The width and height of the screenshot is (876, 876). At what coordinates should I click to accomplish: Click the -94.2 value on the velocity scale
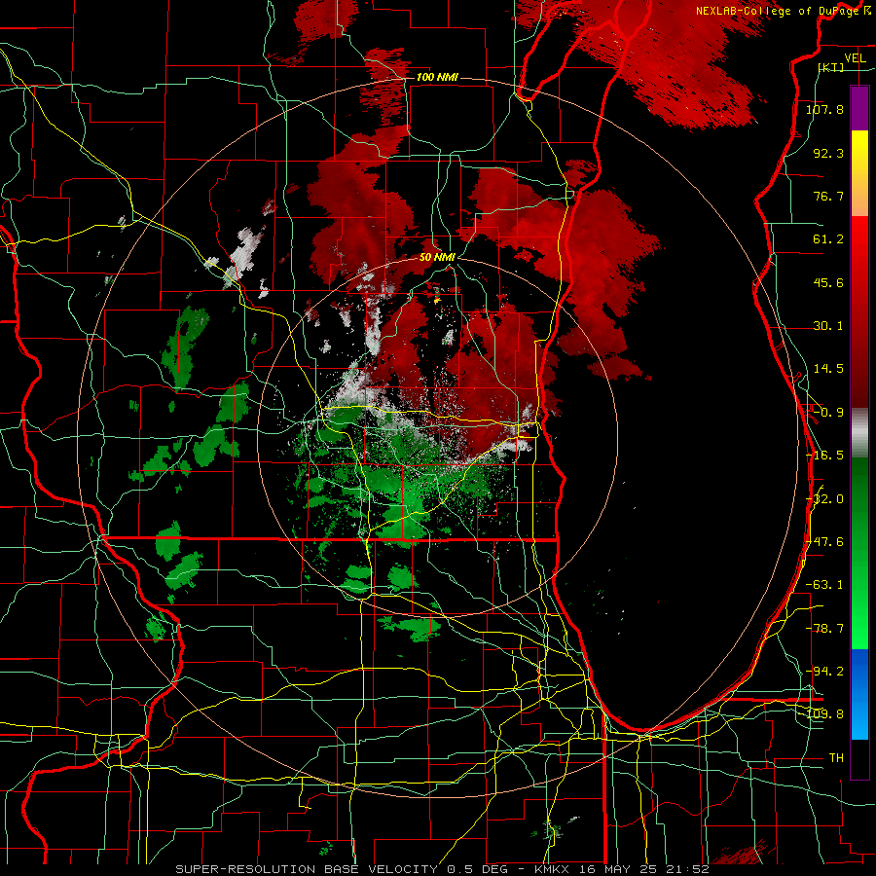[x=824, y=672]
